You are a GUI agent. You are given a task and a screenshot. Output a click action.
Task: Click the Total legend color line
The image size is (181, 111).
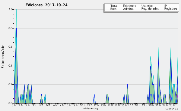click(107, 6)
